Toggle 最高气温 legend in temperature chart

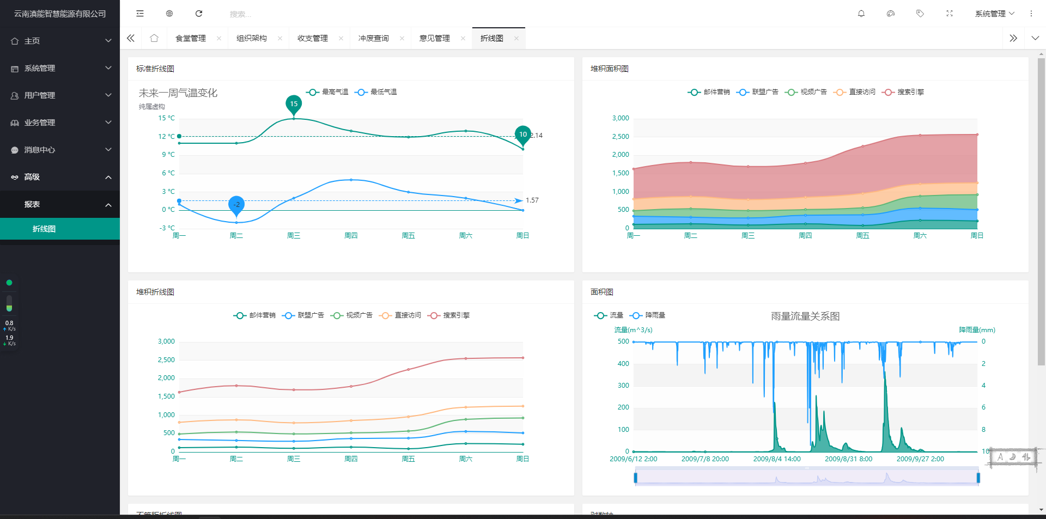[x=327, y=92]
